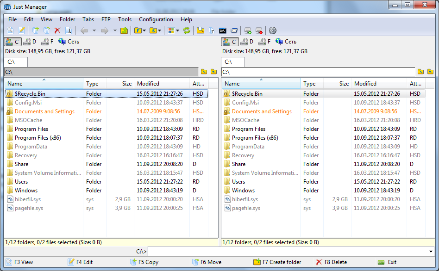Sort left panel by Modified column

162,84
